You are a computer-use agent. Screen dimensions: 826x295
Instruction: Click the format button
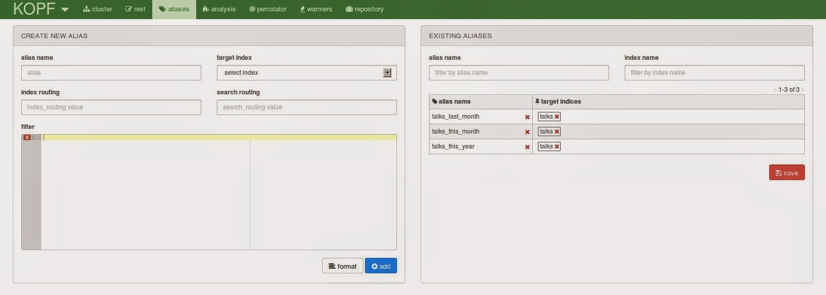coord(343,266)
